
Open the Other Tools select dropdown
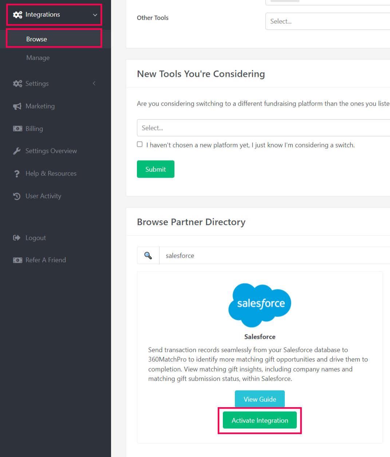pyautogui.click(x=328, y=21)
